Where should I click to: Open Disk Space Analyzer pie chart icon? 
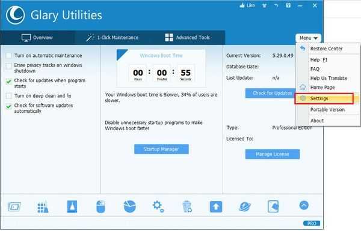point(129,206)
